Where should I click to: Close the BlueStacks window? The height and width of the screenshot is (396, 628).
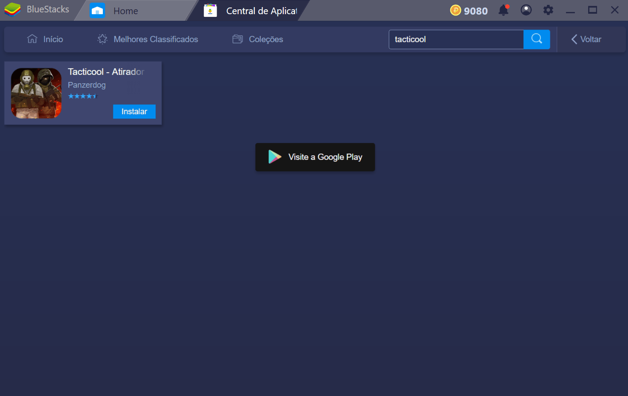click(x=615, y=10)
